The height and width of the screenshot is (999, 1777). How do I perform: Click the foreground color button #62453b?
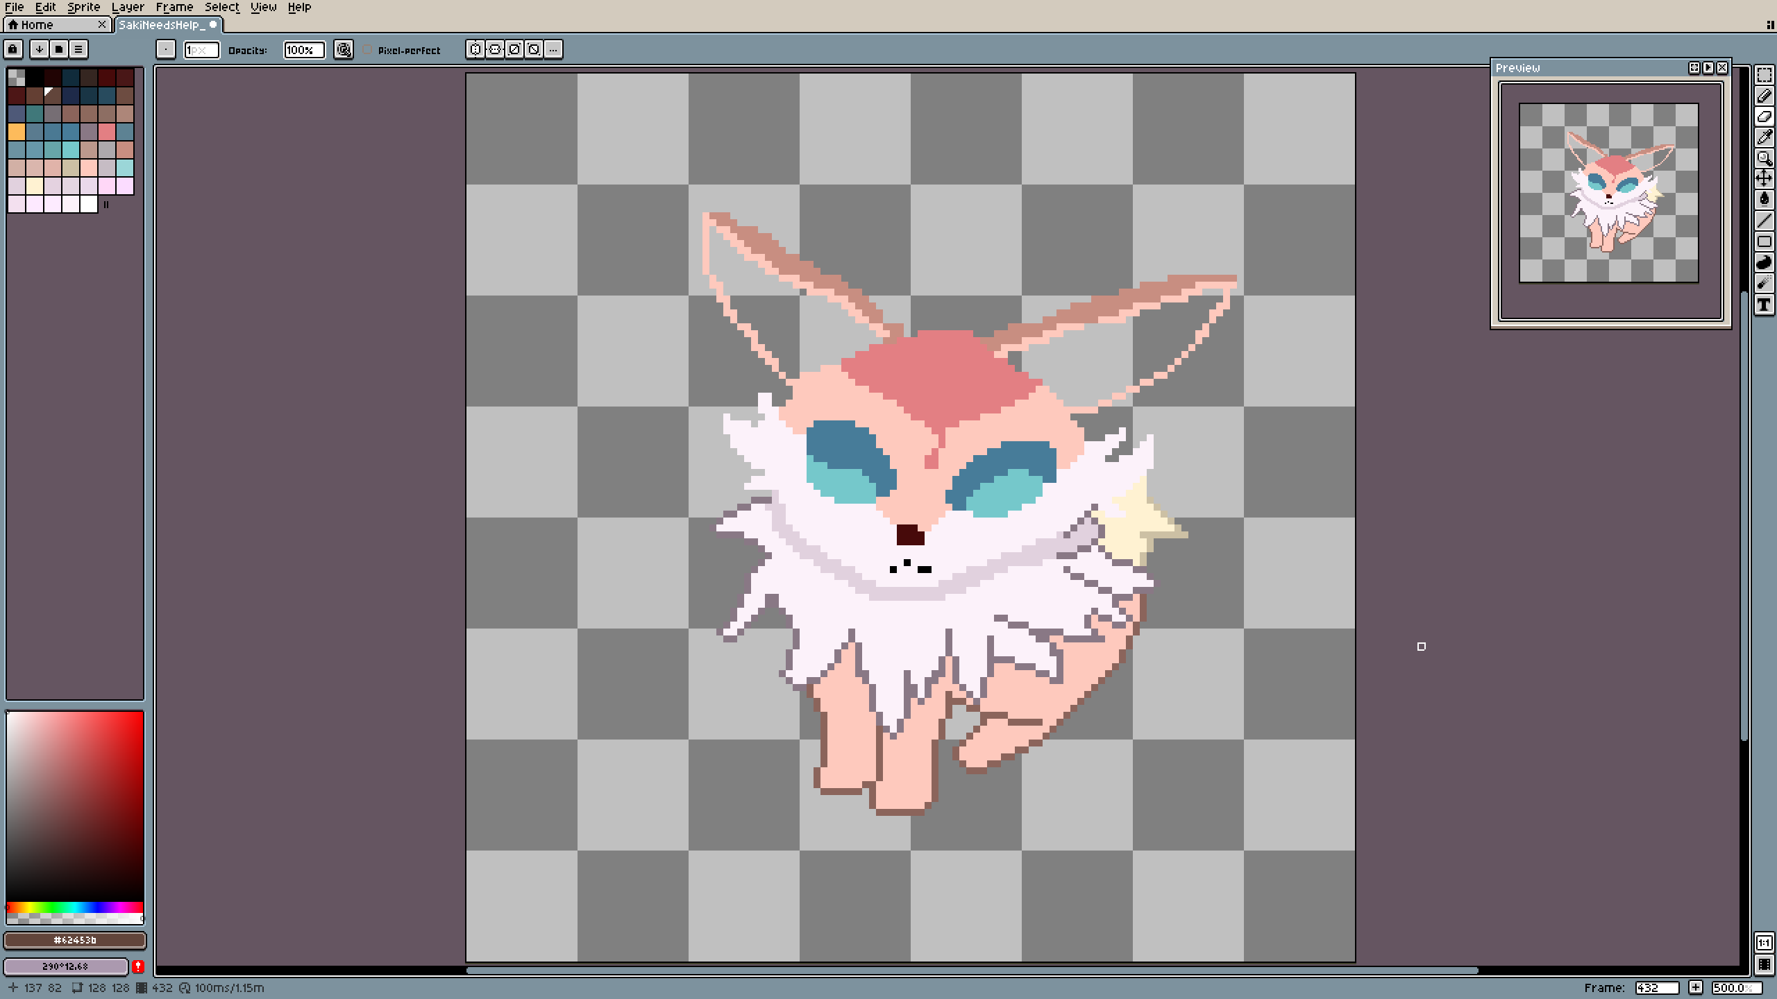click(x=75, y=940)
